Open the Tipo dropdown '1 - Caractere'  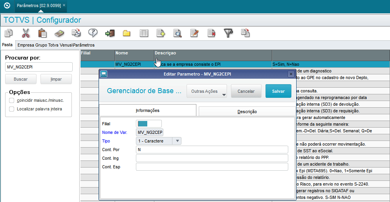(x=158, y=141)
